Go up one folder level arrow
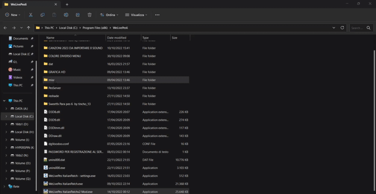This screenshot has height=194, width=376. 29,28
